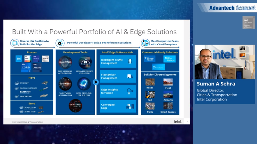This screenshot has width=257, height=144.
Task: Click the gear icon beside Powerful Developer Tools
Action: [60, 43]
